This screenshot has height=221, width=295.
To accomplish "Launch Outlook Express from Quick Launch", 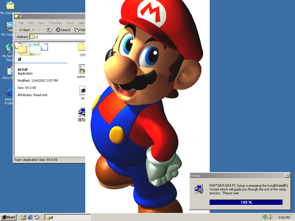I will click(37, 217).
